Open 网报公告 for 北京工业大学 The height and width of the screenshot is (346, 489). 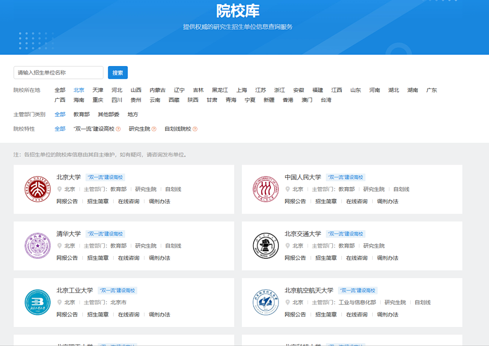pyautogui.click(x=67, y=314)
